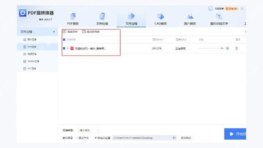Click the folder icon inside the path field
Image resolution: width=263 pixels, height=148 pixels.
(x=174, y=138)
